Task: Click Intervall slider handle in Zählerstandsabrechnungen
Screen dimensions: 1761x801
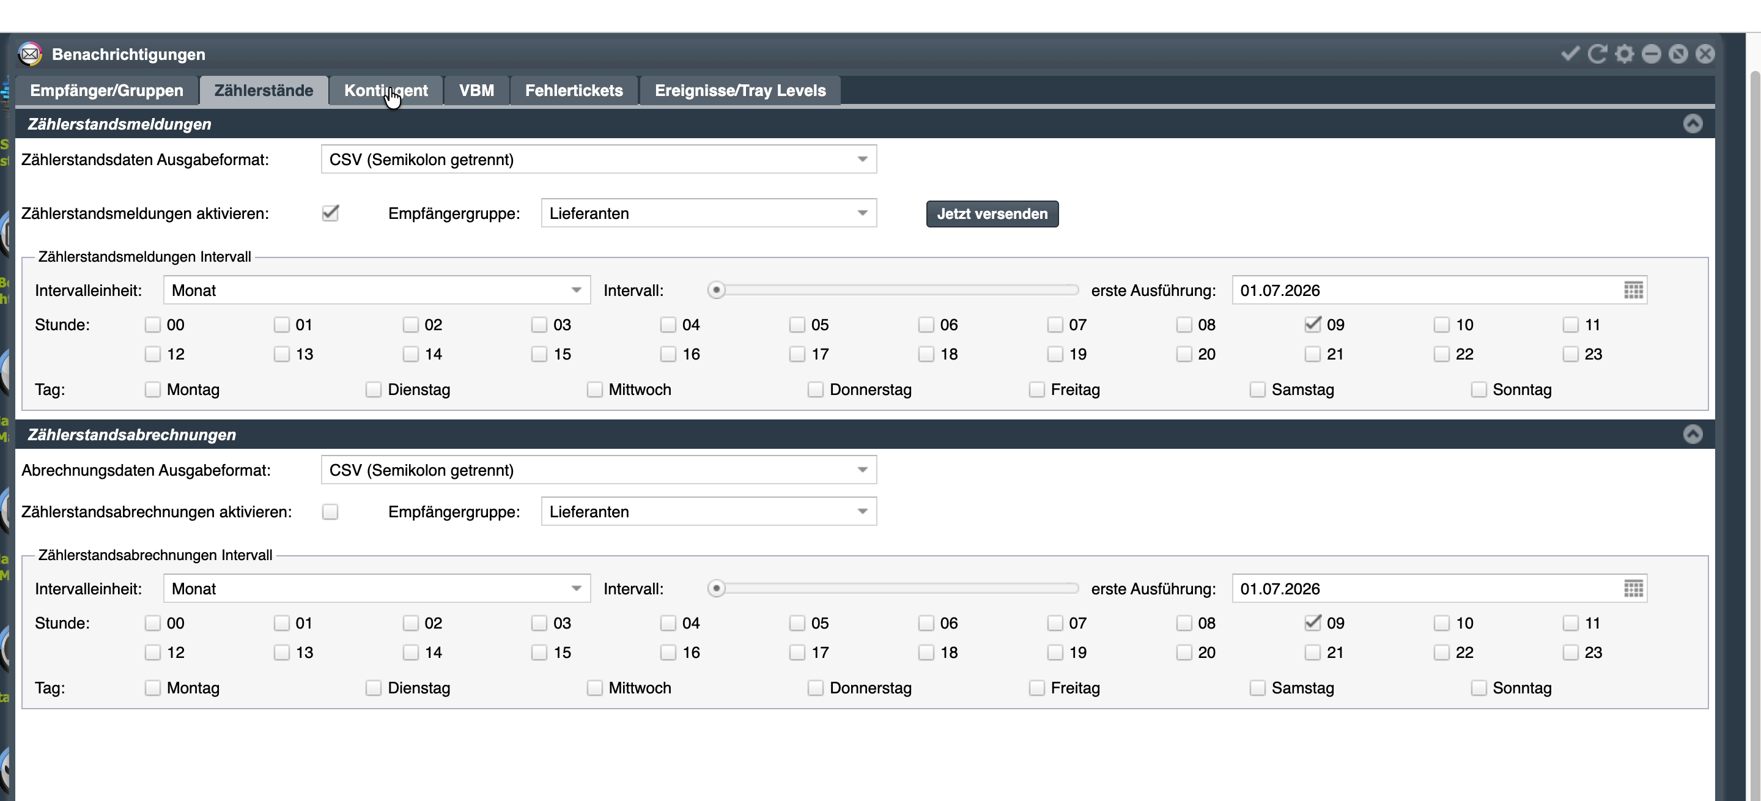Action: [x=716, y=588]
